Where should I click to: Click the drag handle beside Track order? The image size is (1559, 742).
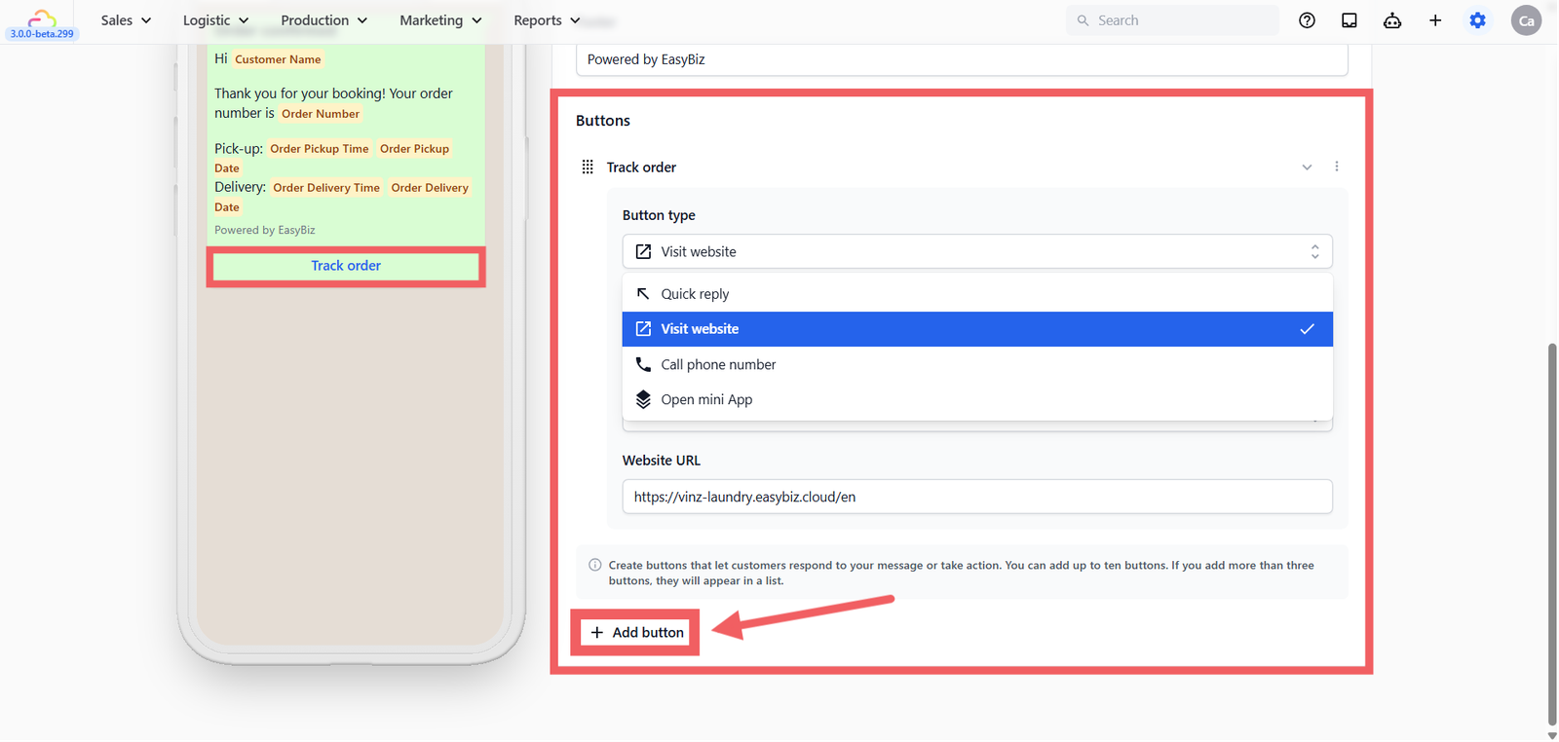(588, 167)
